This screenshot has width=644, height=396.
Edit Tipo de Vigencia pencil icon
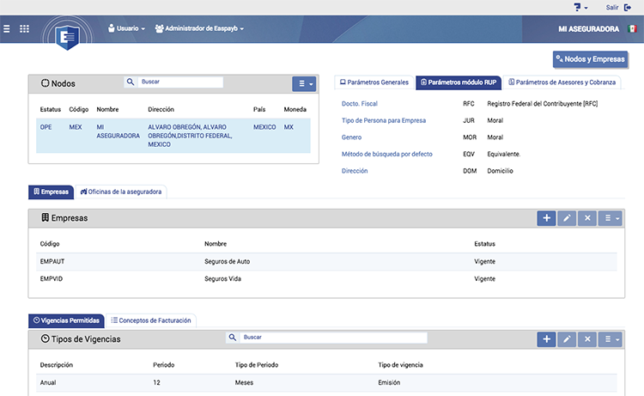click(567, 339)
